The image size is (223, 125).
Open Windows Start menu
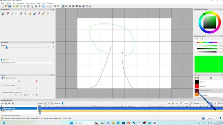tap(71, 123)
